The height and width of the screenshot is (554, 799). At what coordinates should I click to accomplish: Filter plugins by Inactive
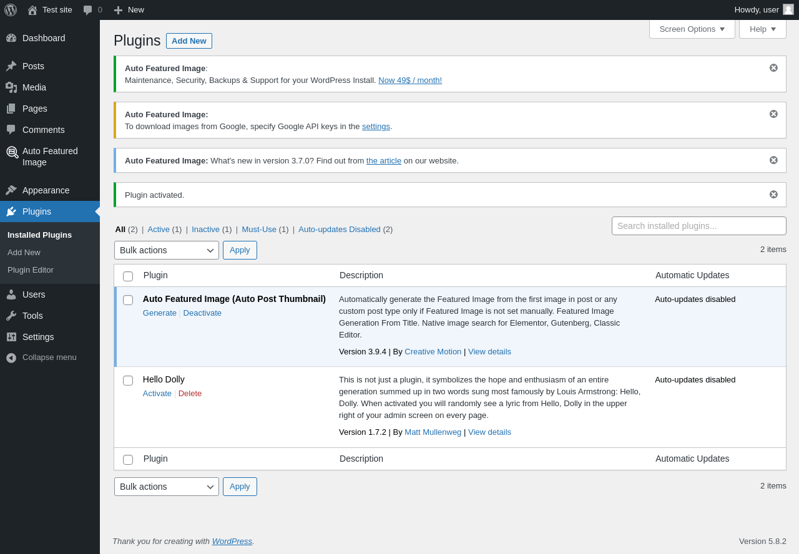[205, 230]
